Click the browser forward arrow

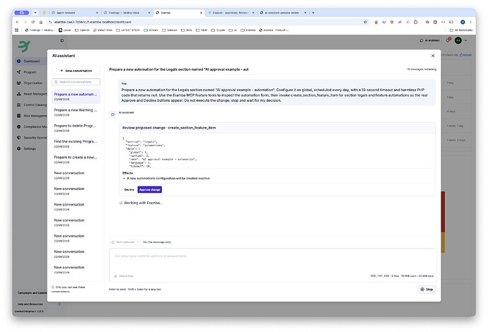pos(25,22)
